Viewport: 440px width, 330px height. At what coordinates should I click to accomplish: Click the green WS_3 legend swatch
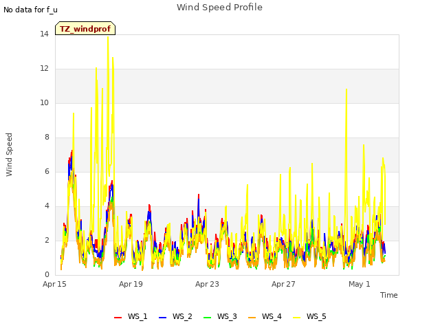tap(207, 318)
